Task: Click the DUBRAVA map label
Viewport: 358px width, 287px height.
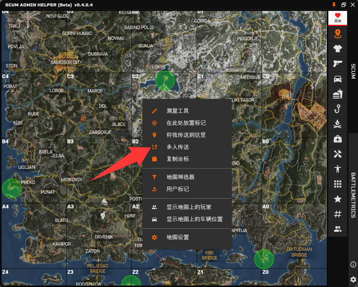Action: 98,54
